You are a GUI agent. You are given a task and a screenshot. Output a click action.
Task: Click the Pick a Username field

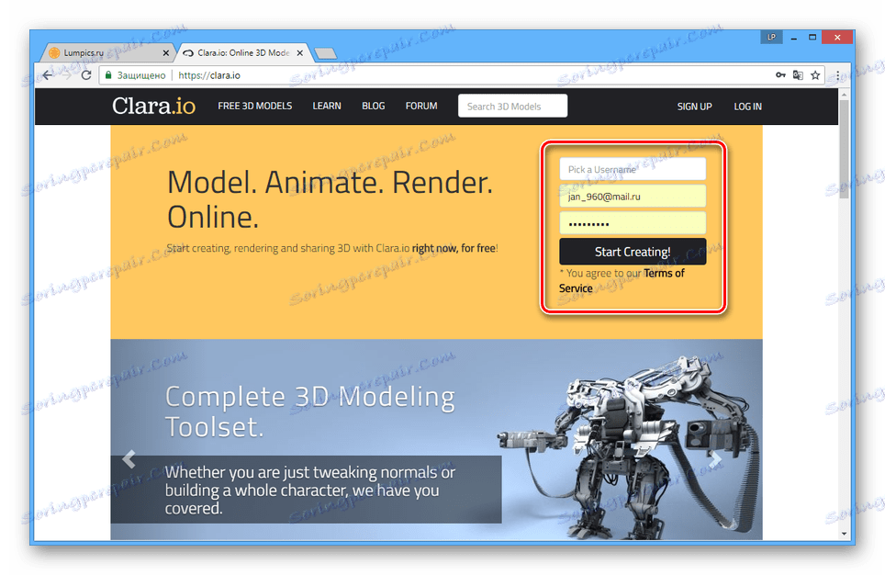tap(633, 169)
